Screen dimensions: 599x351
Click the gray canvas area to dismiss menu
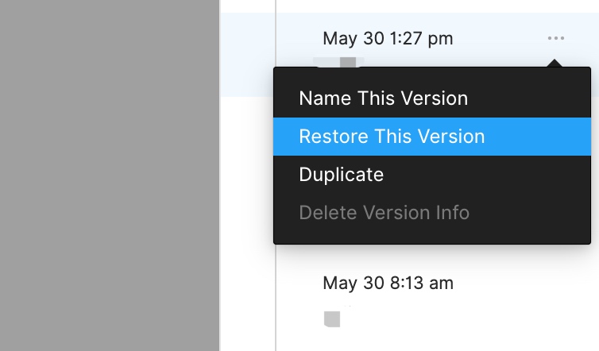[110, 175]
